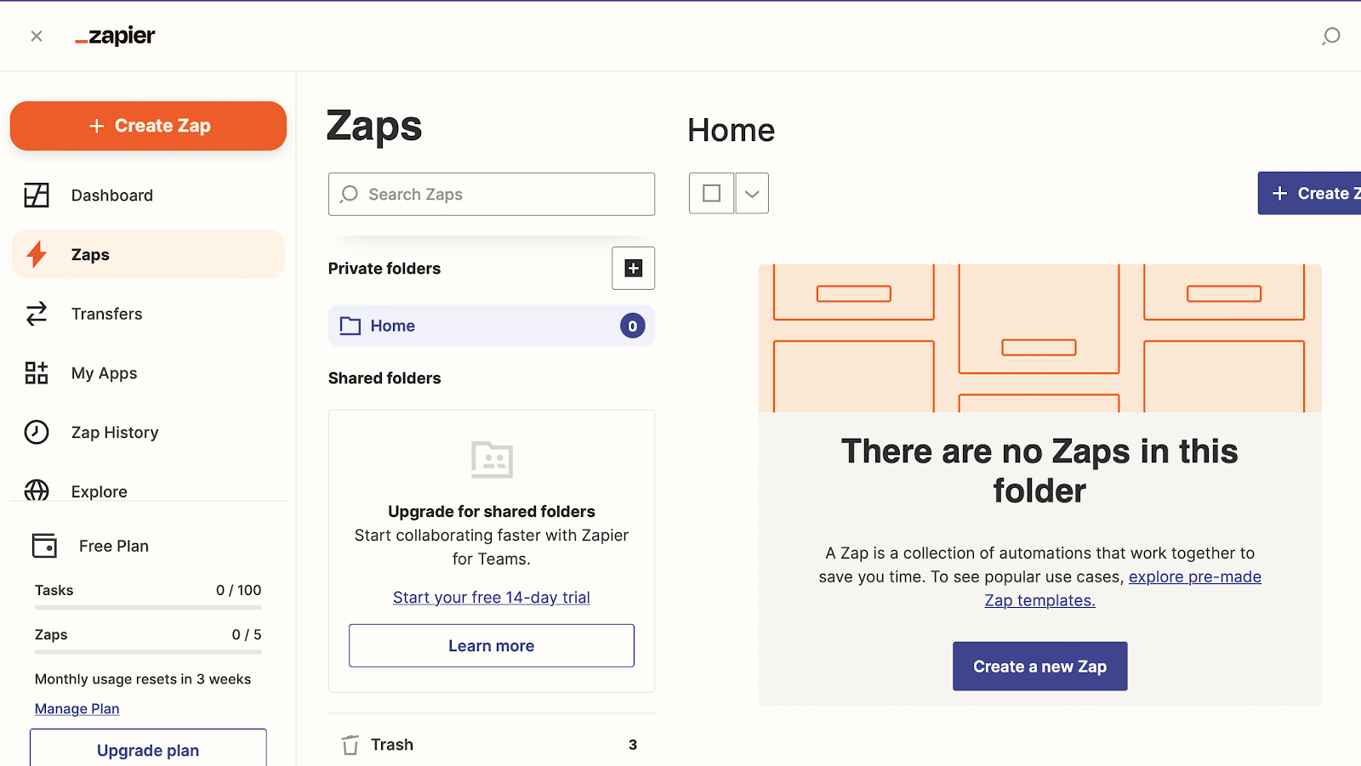Click the magnifier icon in Search Zaps

pos(349,194)
